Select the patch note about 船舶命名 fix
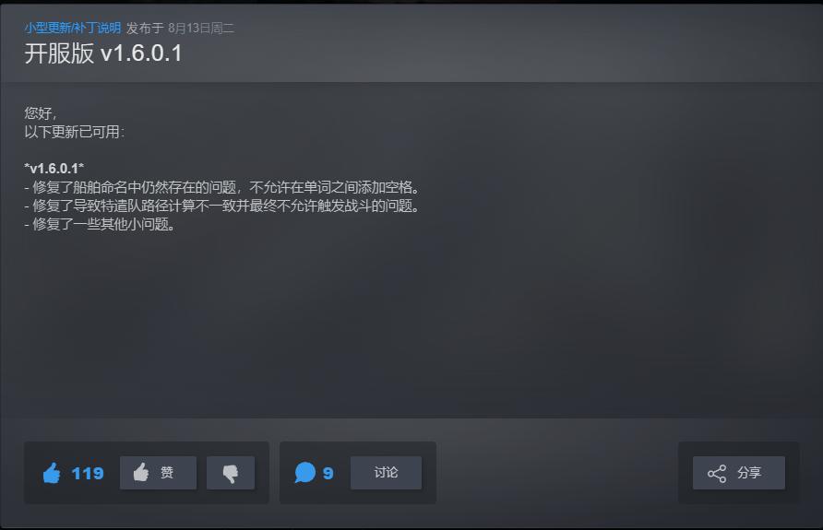The height and width of the screenshot is (530, 823). tap(222, 187)
